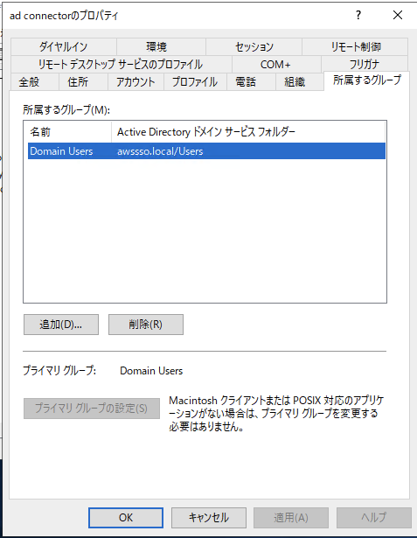Screen dimensions: 417x538
Task: Select the 所属するグループ tab
Action: coord(366,80)
